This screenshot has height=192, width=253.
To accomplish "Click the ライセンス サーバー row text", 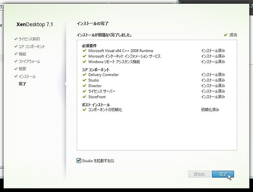I will 102,91.
